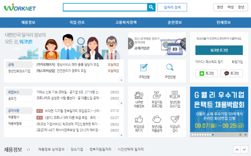Click 취업지원 프로그램 sprout icon
The width and height of the screenshot is (251, 156).
pos(157,95)
